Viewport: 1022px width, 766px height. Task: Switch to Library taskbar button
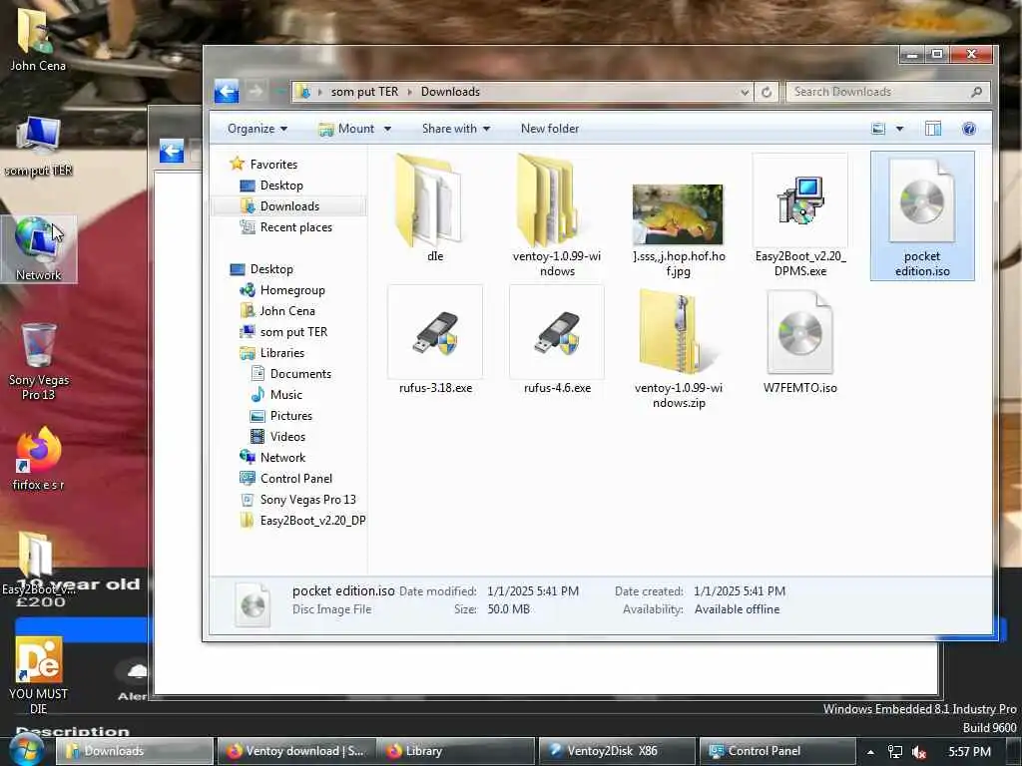click(x=456, y=751)
